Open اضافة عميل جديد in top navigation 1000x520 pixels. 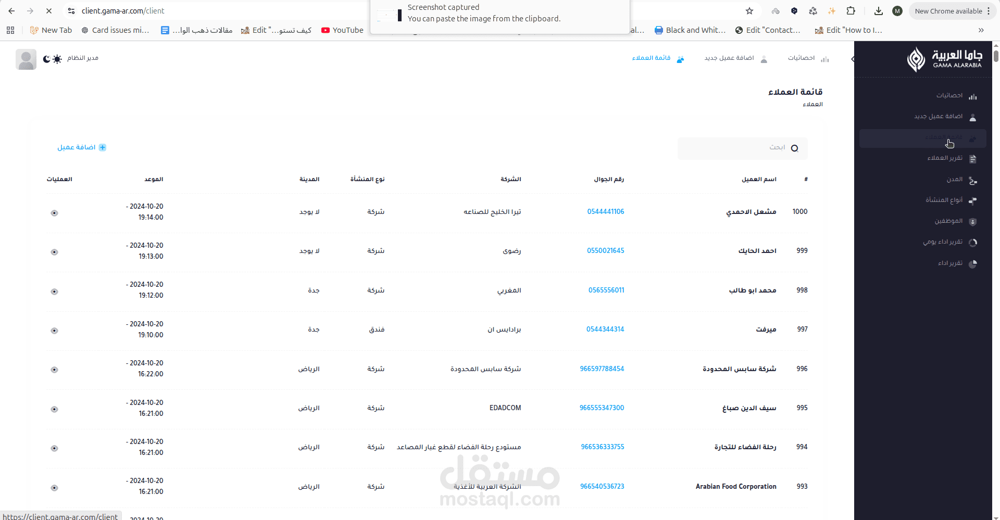(735, 58)
